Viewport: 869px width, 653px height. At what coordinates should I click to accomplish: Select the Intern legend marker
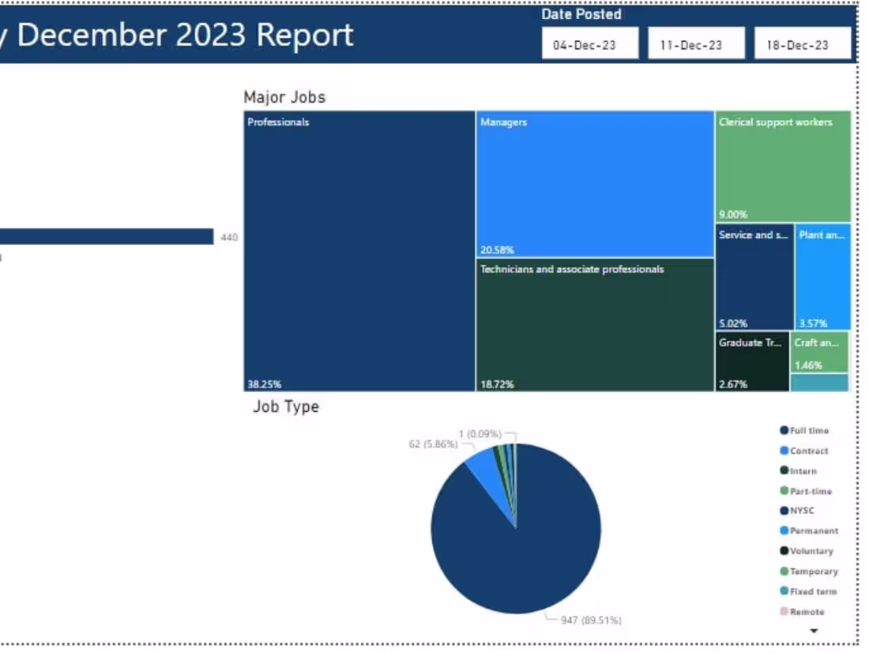coord(782,470)
